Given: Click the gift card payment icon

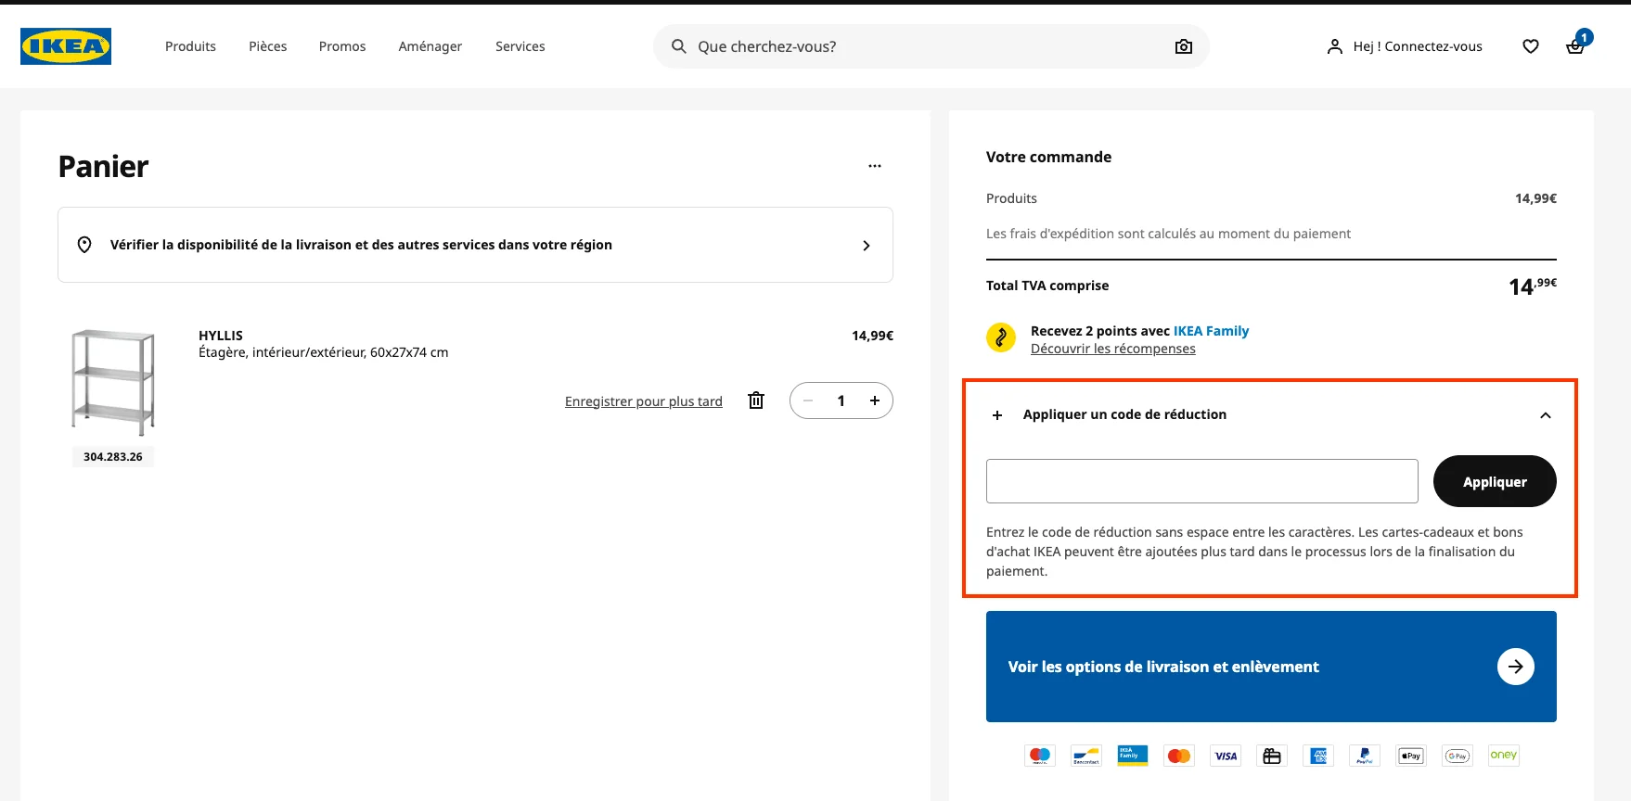Looking at the screenshot, I should pos(1272,756).
